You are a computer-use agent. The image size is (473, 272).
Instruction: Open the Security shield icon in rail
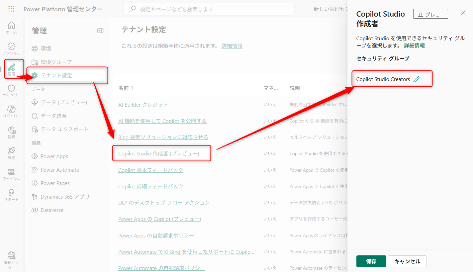coord(11,90)
